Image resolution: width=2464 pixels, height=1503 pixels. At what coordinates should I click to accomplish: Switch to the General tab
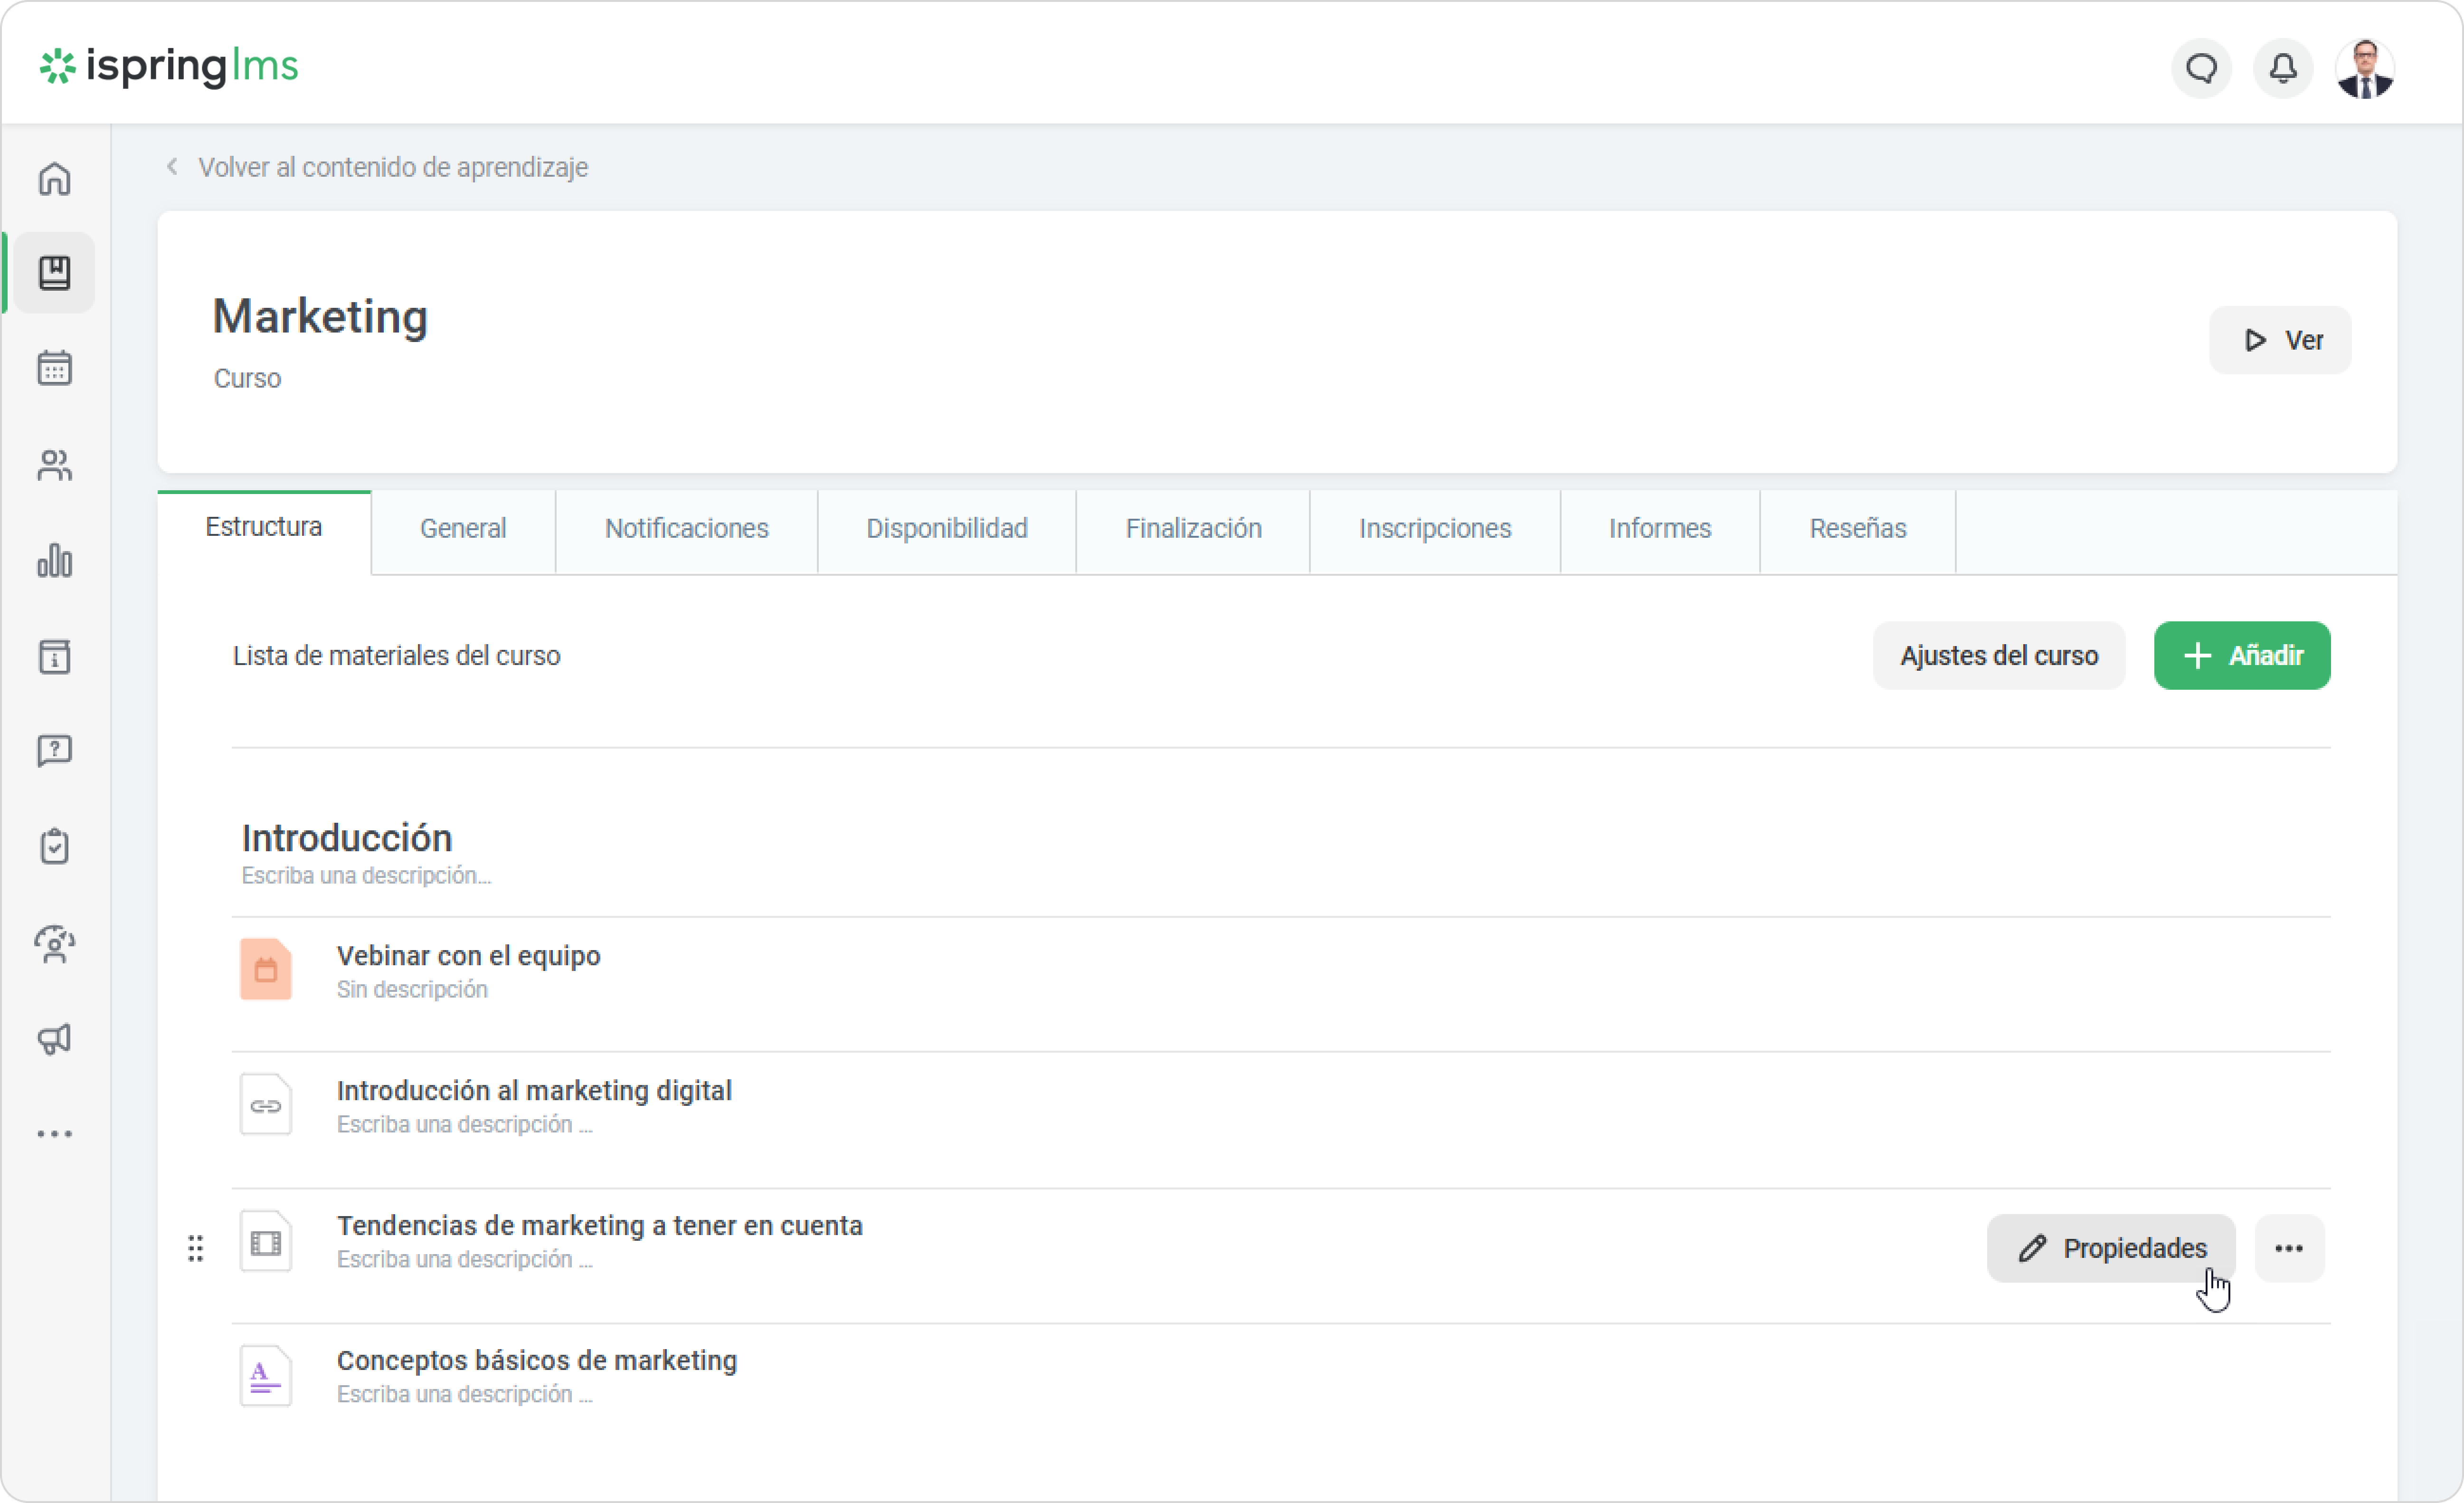click(462, 529)
